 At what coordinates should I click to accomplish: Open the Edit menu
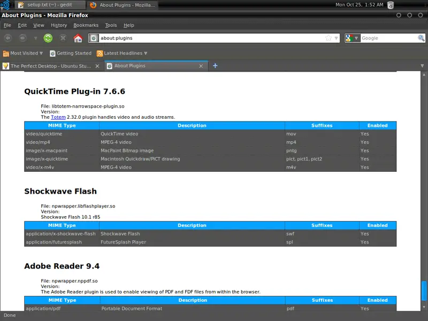[x=22, y=25]
